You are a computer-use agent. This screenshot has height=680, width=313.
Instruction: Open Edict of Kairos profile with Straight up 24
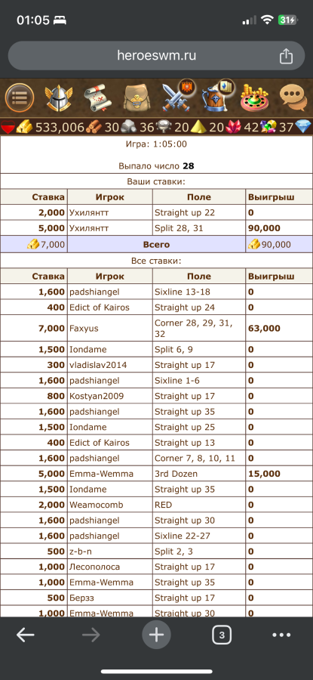tap(100, 308)
